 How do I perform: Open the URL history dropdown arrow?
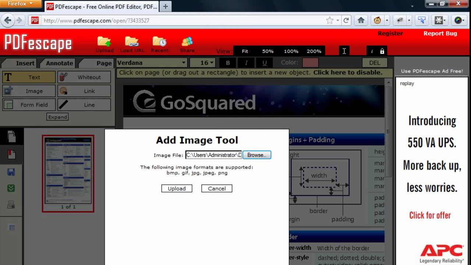338,21
